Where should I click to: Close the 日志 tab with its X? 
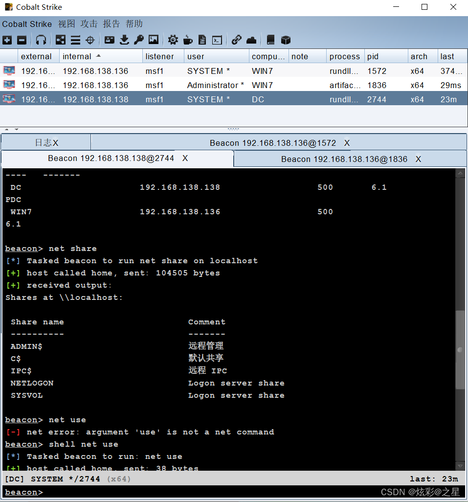click(x=56, y=143)
